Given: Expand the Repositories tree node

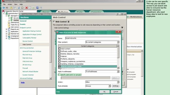Looking at the screenshot, I should 6,38.
